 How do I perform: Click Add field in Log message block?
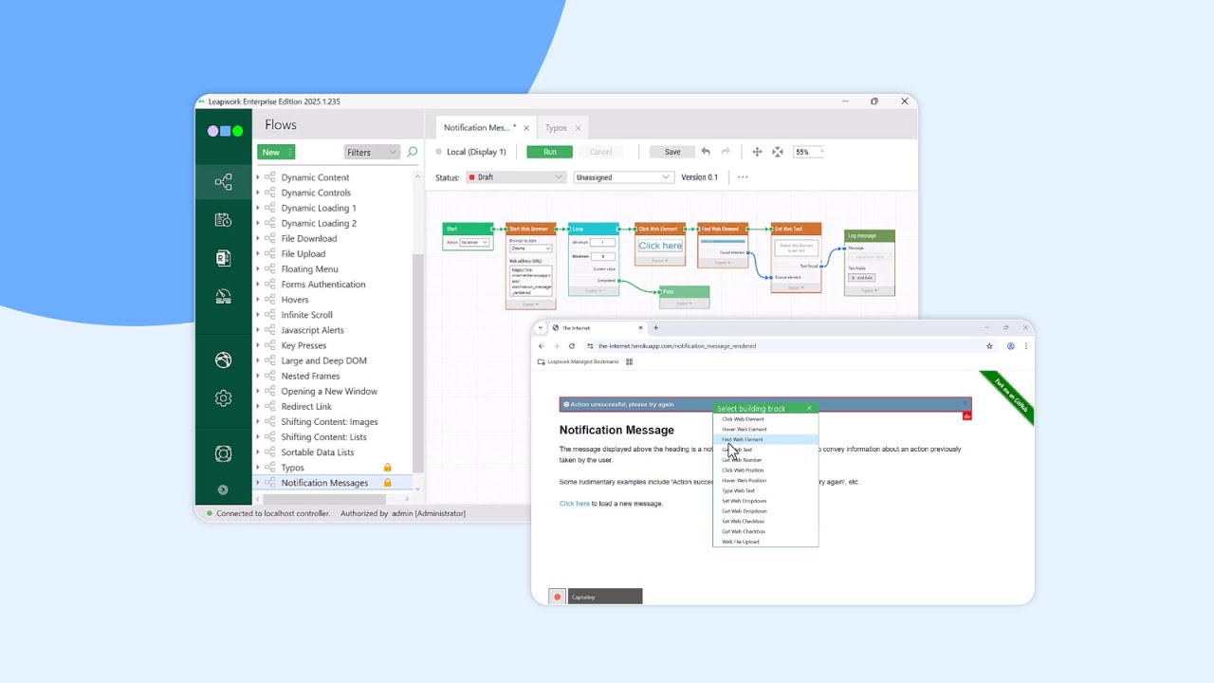(861, 278)
